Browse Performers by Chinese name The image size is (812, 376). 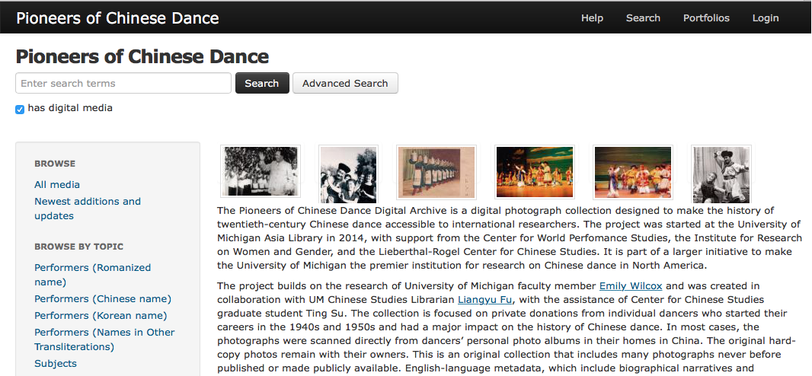[x=103, y=299]
